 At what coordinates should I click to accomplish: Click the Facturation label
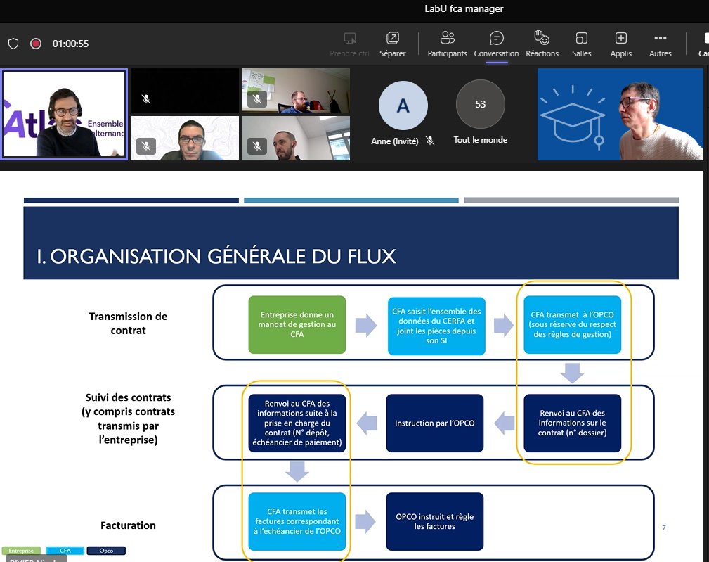point(128,525)
